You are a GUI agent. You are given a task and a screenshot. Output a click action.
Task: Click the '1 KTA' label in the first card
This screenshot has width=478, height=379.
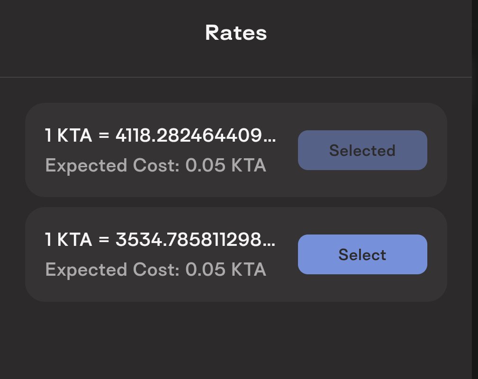pyautogui.click(x=69, y=135)
